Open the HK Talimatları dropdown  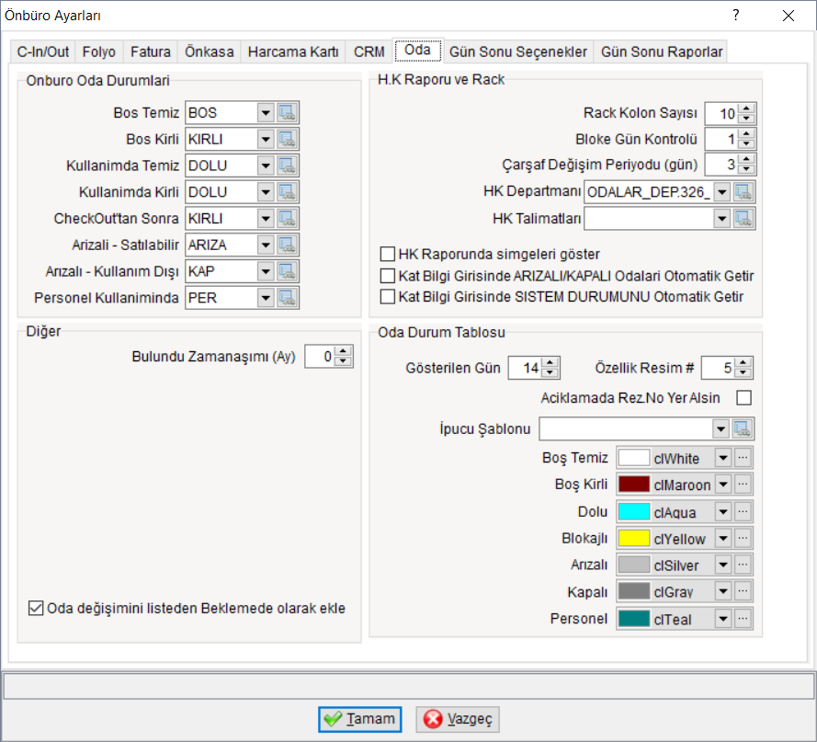point(721,219)
